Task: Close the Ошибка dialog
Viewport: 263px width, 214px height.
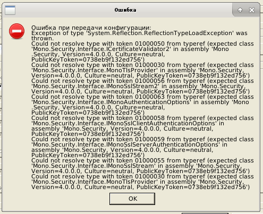Action: coord(252,10)
